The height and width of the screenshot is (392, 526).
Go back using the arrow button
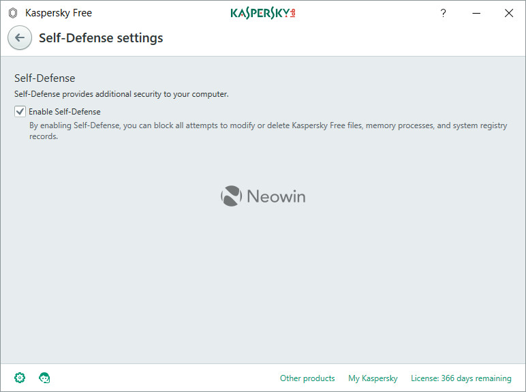20,37
